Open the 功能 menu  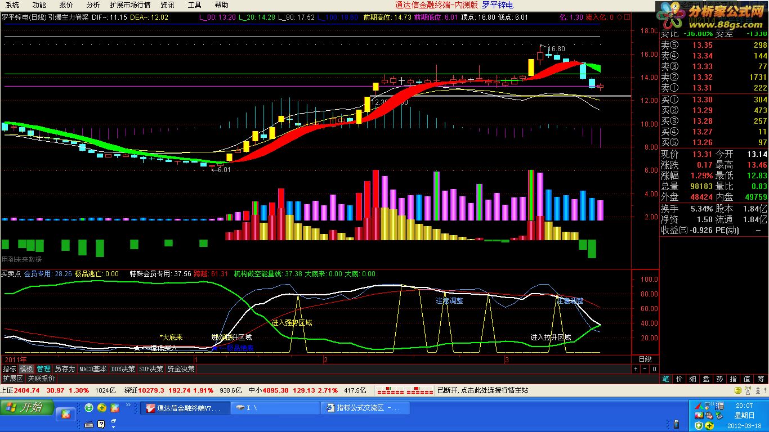point(39,4)
